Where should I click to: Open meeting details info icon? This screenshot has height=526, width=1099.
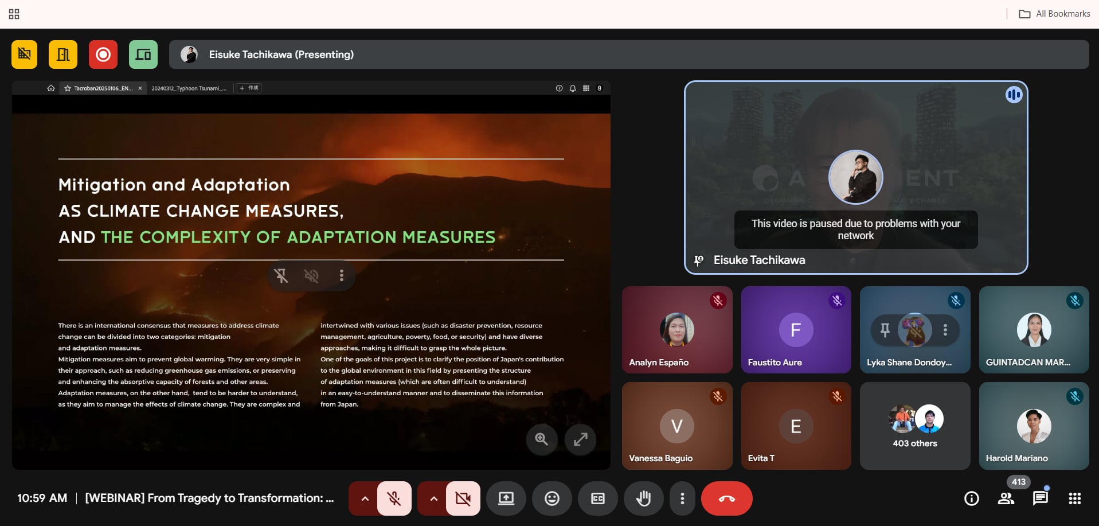tap(971, 498)
